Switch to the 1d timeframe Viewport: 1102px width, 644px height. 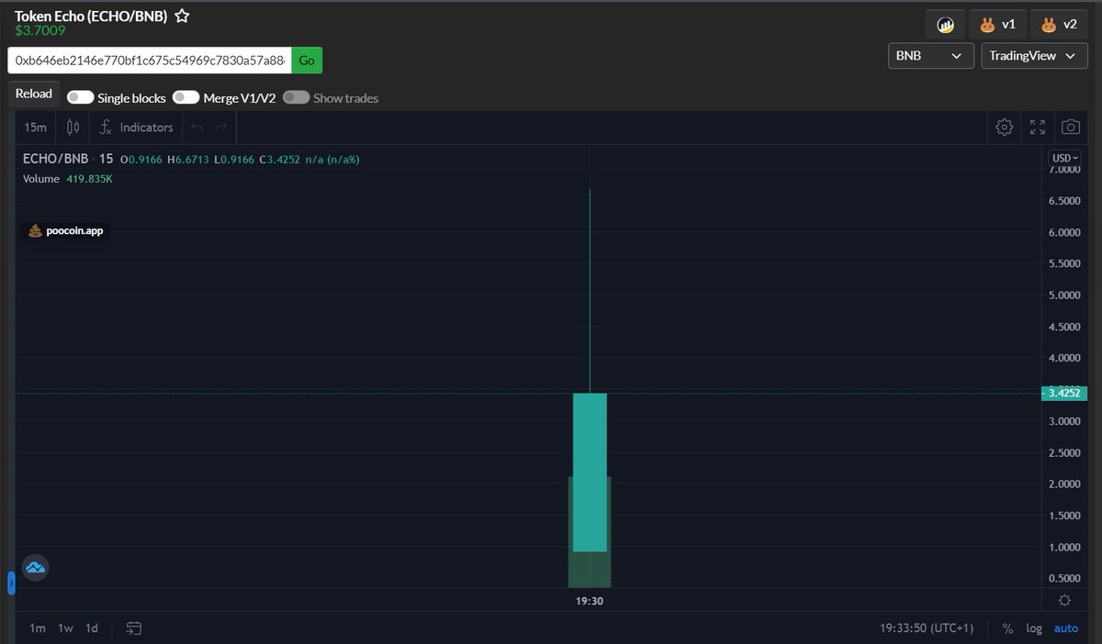point(90,627)
